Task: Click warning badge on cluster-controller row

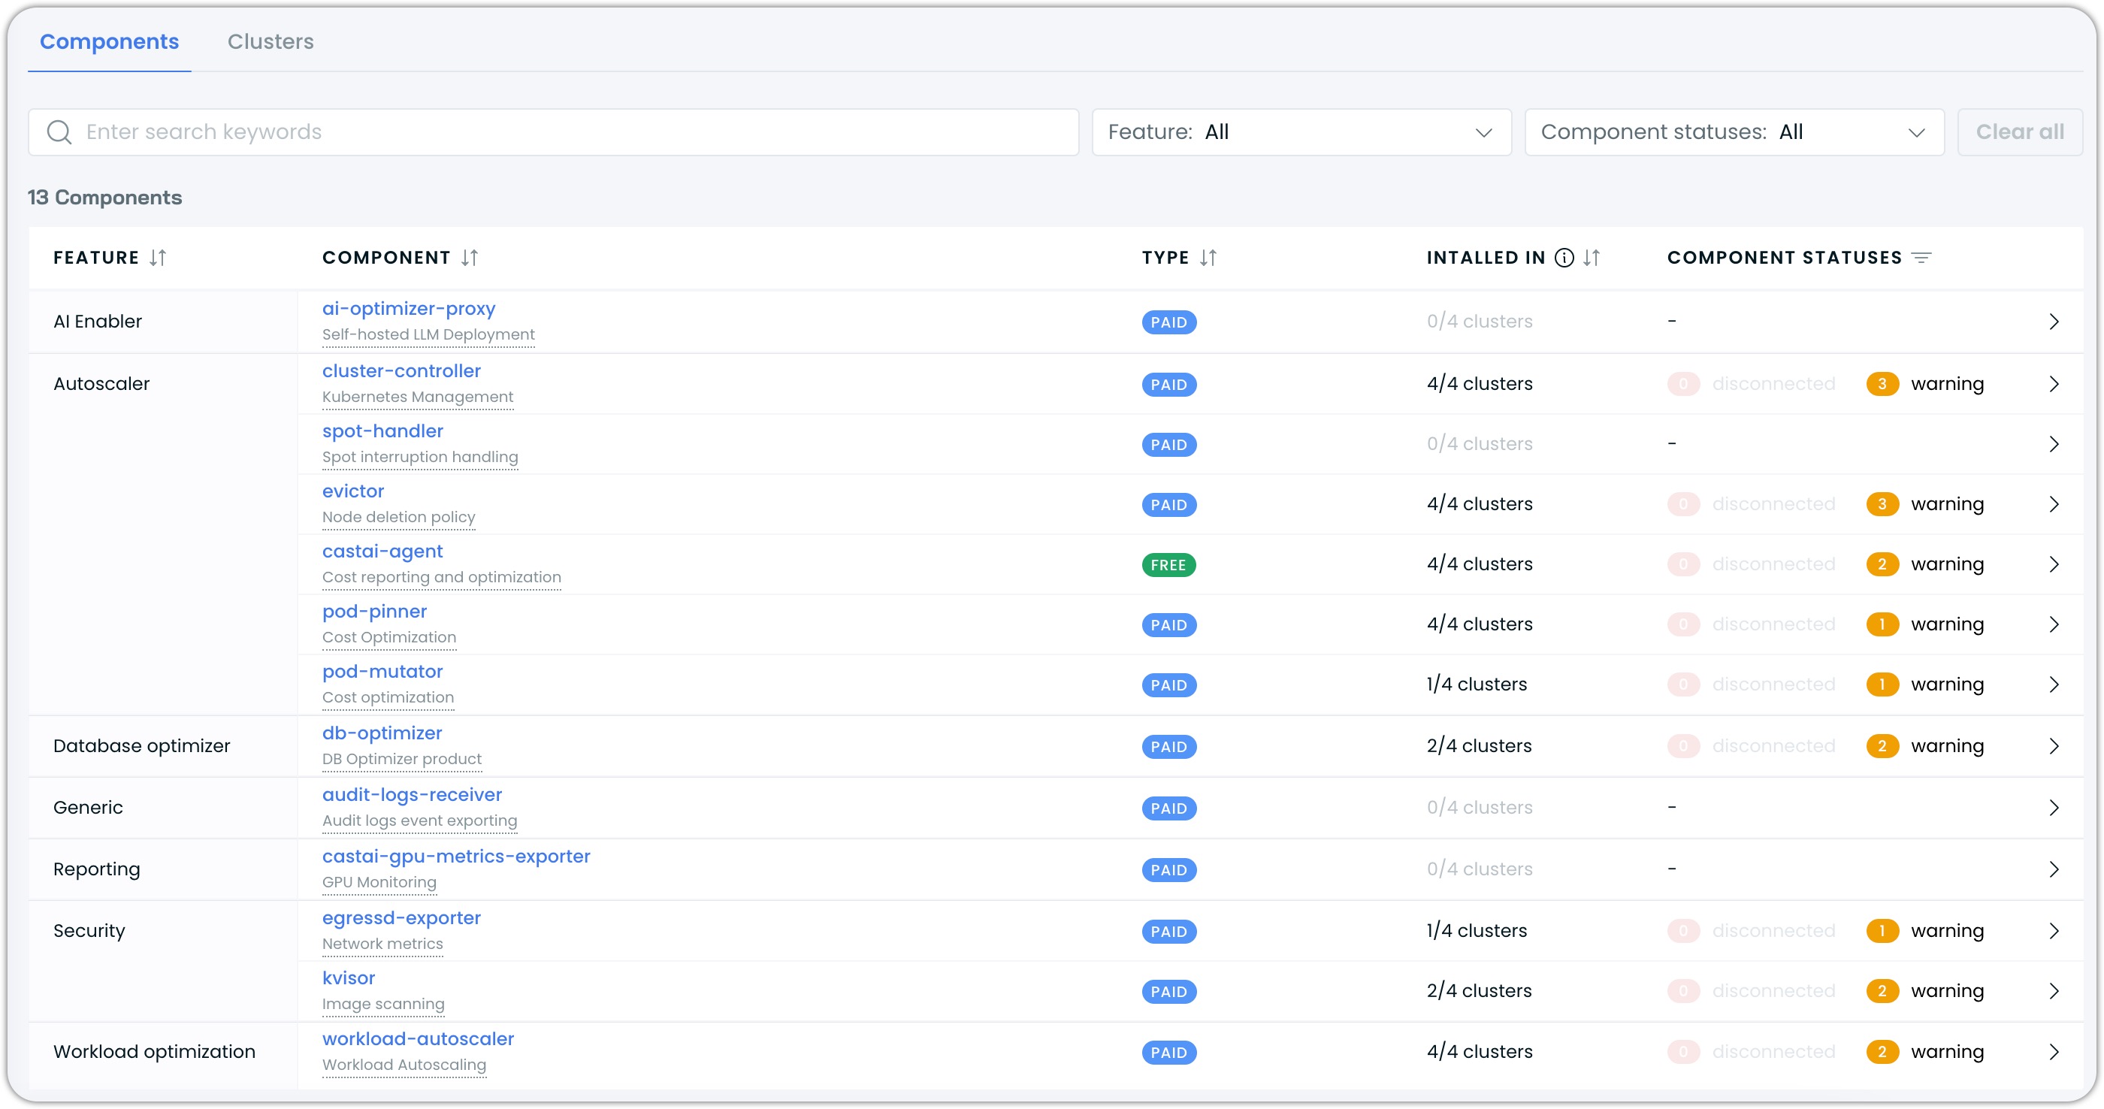Action: pyautogui.click(x=1882, y=384)
